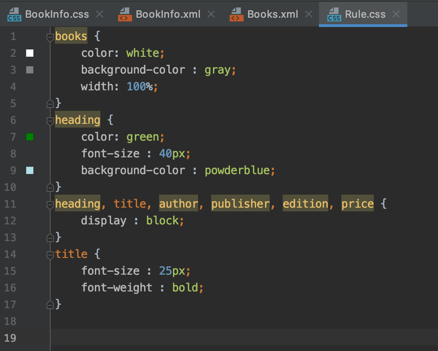Click the CSS file icon on BookInfo.css tab
Screen dimensions: 438x351
[x=14, y=14]
